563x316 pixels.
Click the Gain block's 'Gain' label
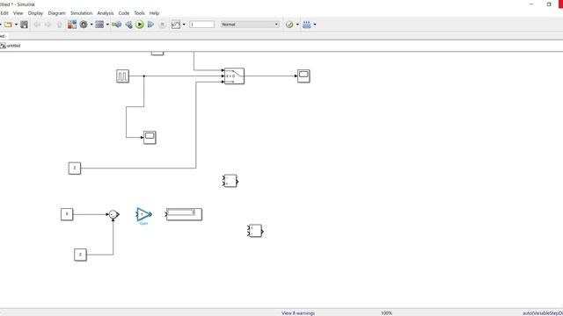(x=143, y=223)
